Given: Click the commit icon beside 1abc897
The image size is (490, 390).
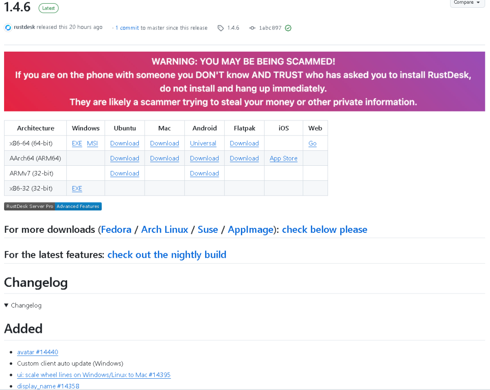Looking at the screenshot, I should tap(252, 28).
